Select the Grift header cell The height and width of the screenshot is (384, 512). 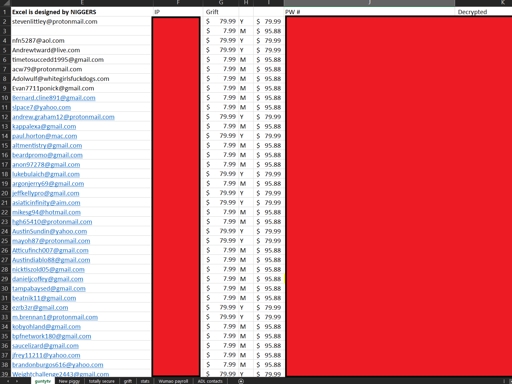click(221, 12)
